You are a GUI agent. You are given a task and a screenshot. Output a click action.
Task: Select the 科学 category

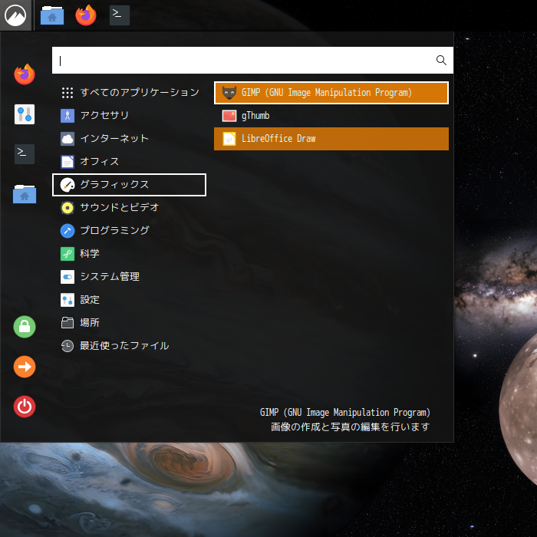[x=129, y=254]
